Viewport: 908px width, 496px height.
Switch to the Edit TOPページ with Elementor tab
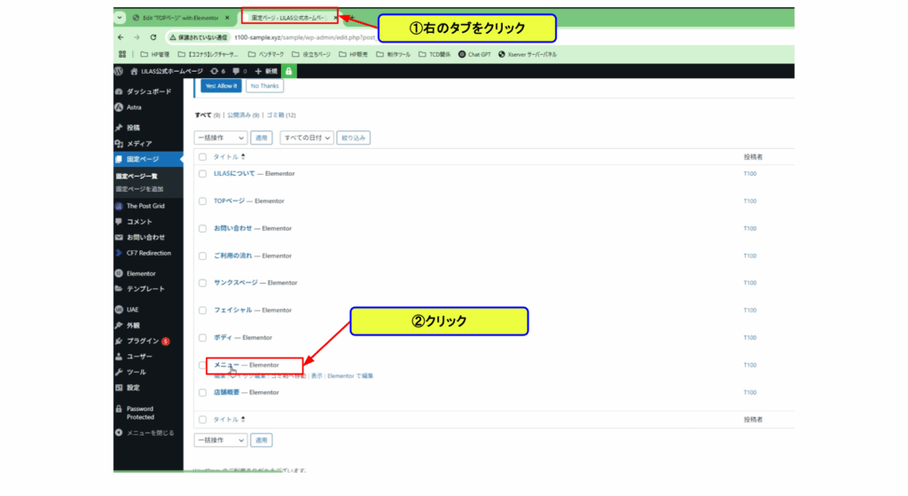181,18
